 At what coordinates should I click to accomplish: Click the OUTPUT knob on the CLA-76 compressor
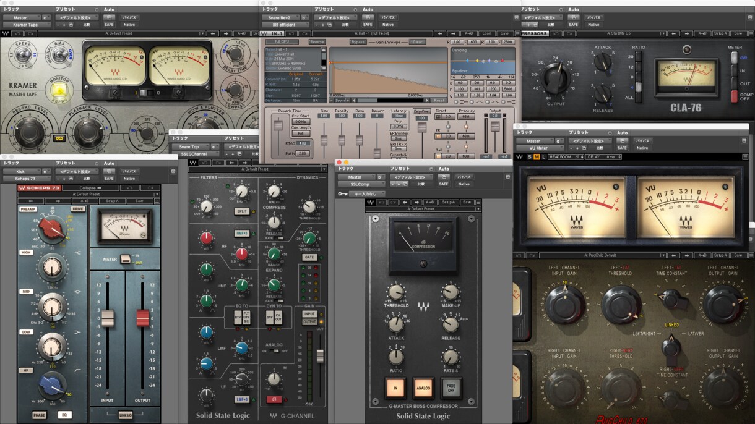[556, 79]
